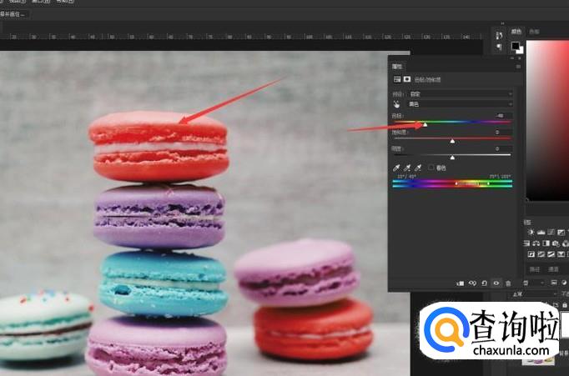
Task: Enable the Colorize checkbox
Action: coord(431,168)
